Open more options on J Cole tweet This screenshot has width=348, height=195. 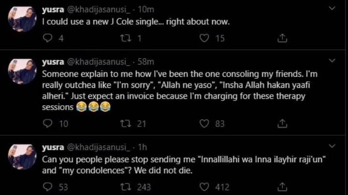332,8
